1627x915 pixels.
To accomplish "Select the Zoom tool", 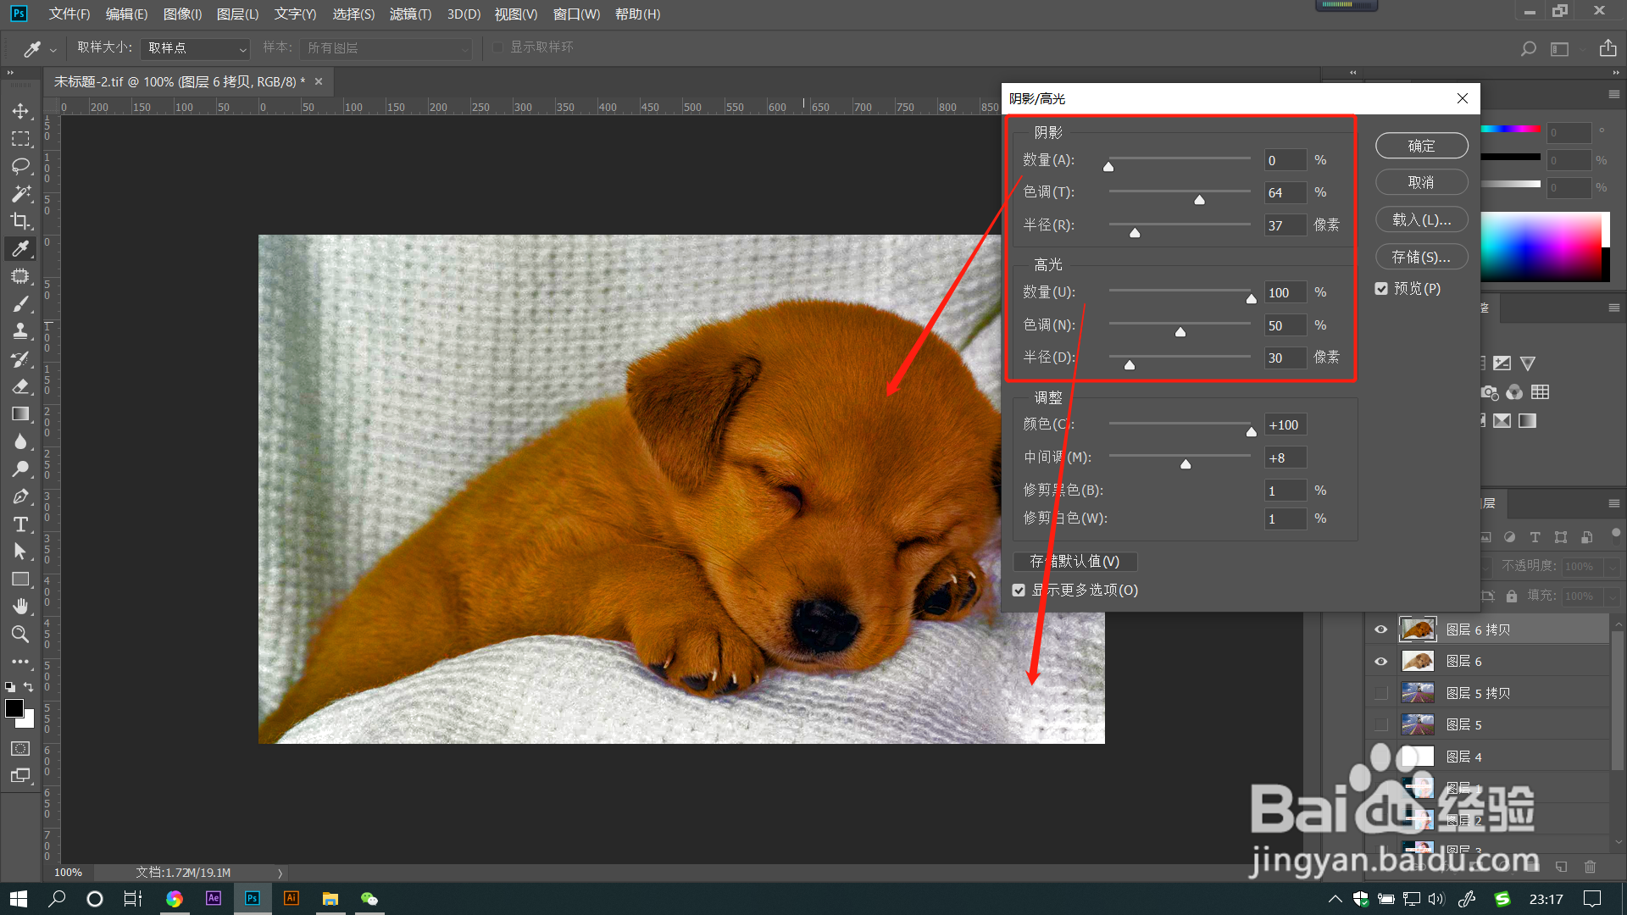I will [x=20, y=634].
